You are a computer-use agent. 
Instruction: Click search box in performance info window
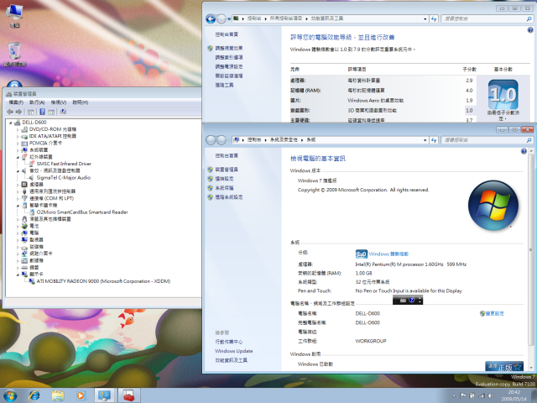(487, 18)
